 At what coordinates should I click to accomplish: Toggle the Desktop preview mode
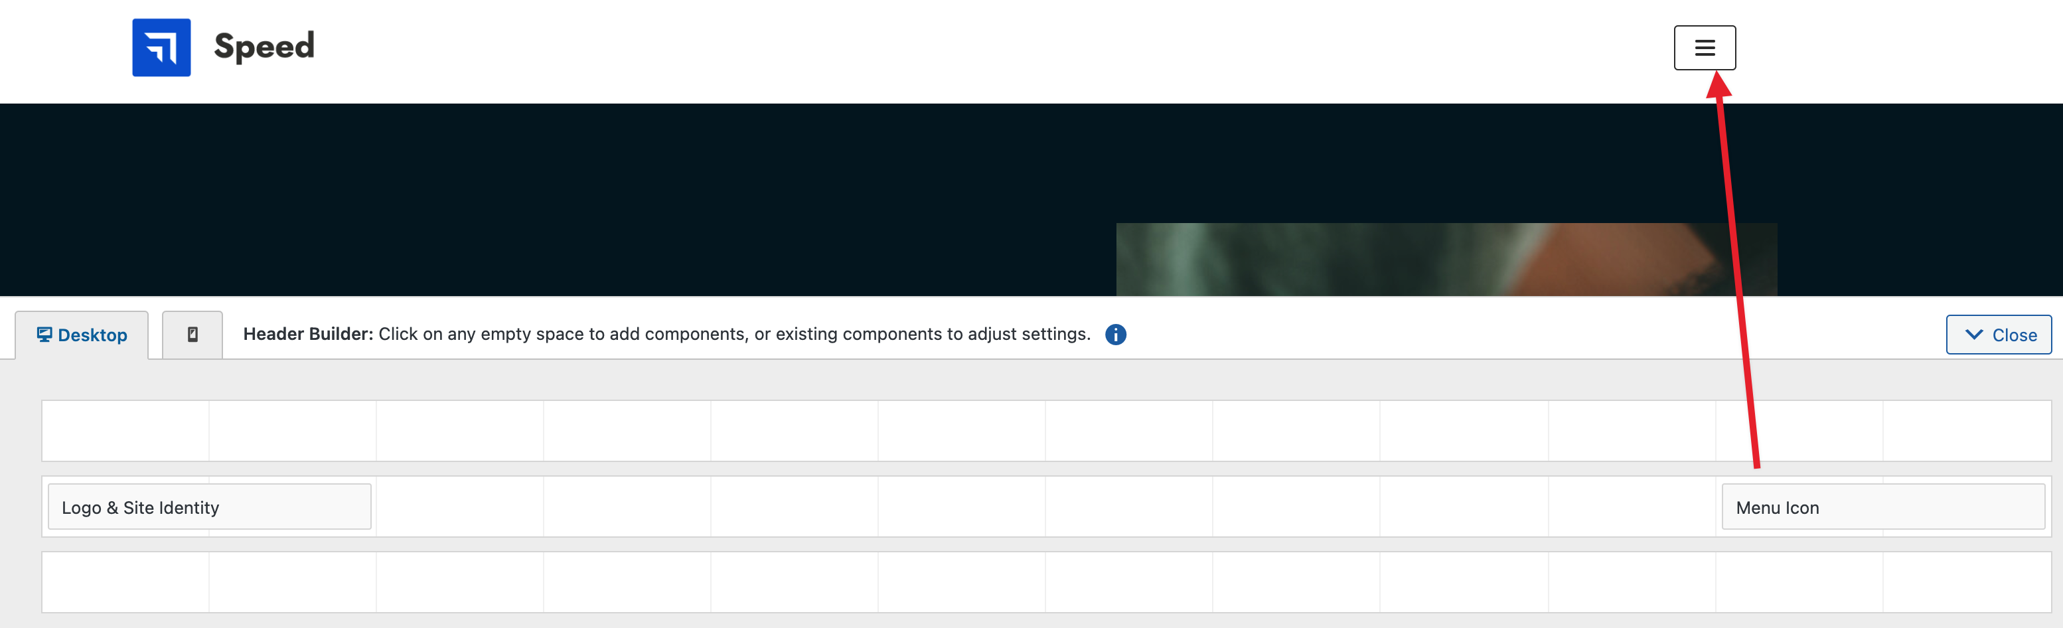81,334
